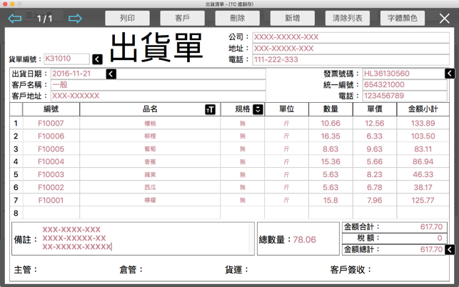Click quantity cell 10.66

(331, 124)
